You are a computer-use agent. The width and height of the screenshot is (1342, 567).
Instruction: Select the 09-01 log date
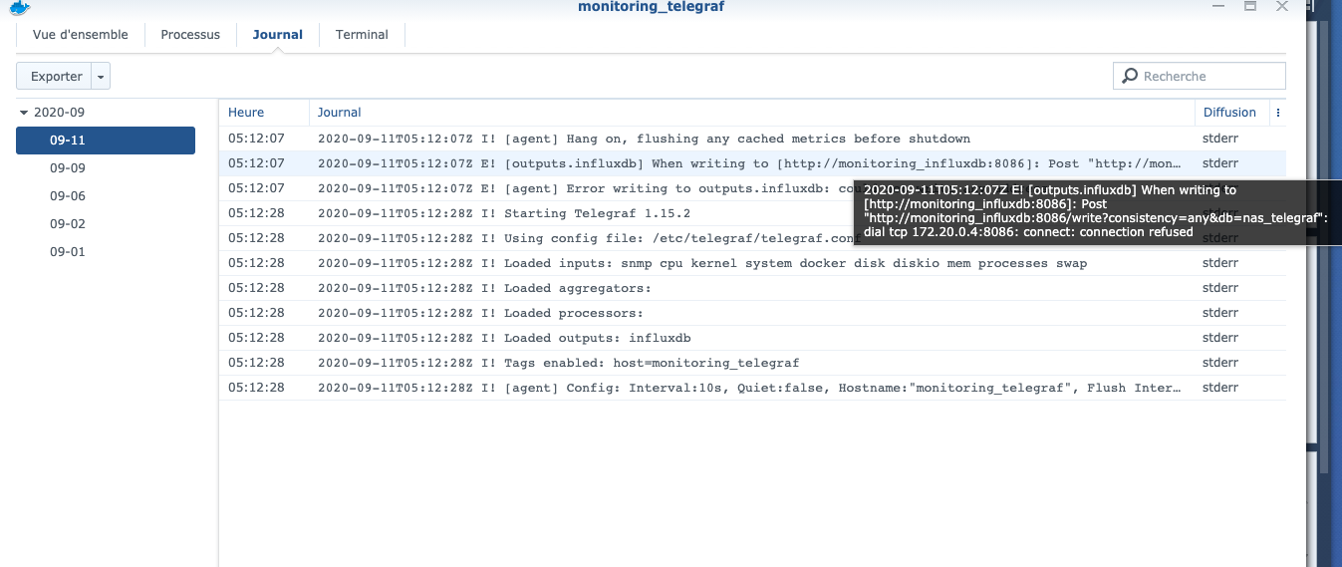[x=106, y=252]
